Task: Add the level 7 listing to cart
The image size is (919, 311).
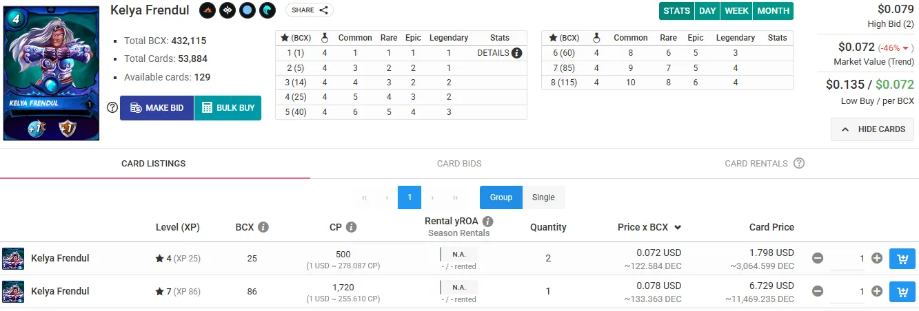Action: [902, 291]
